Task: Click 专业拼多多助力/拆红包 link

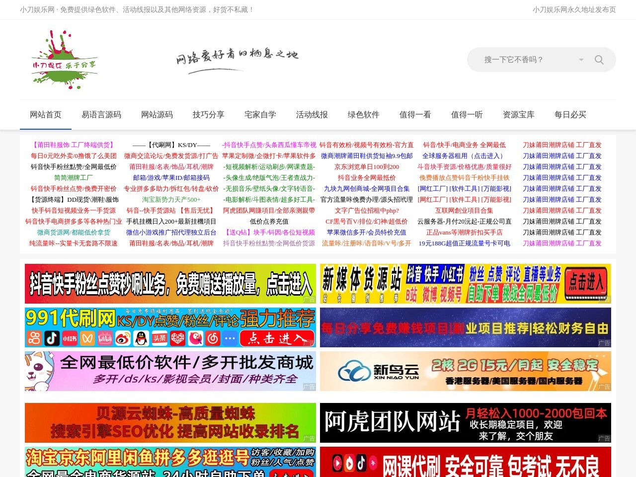Action: [x=171, y=189]
